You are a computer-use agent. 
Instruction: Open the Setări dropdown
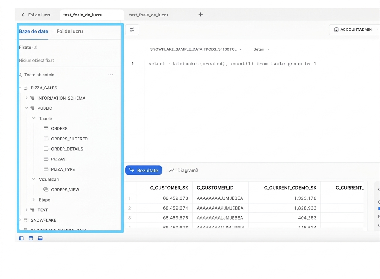261,49
